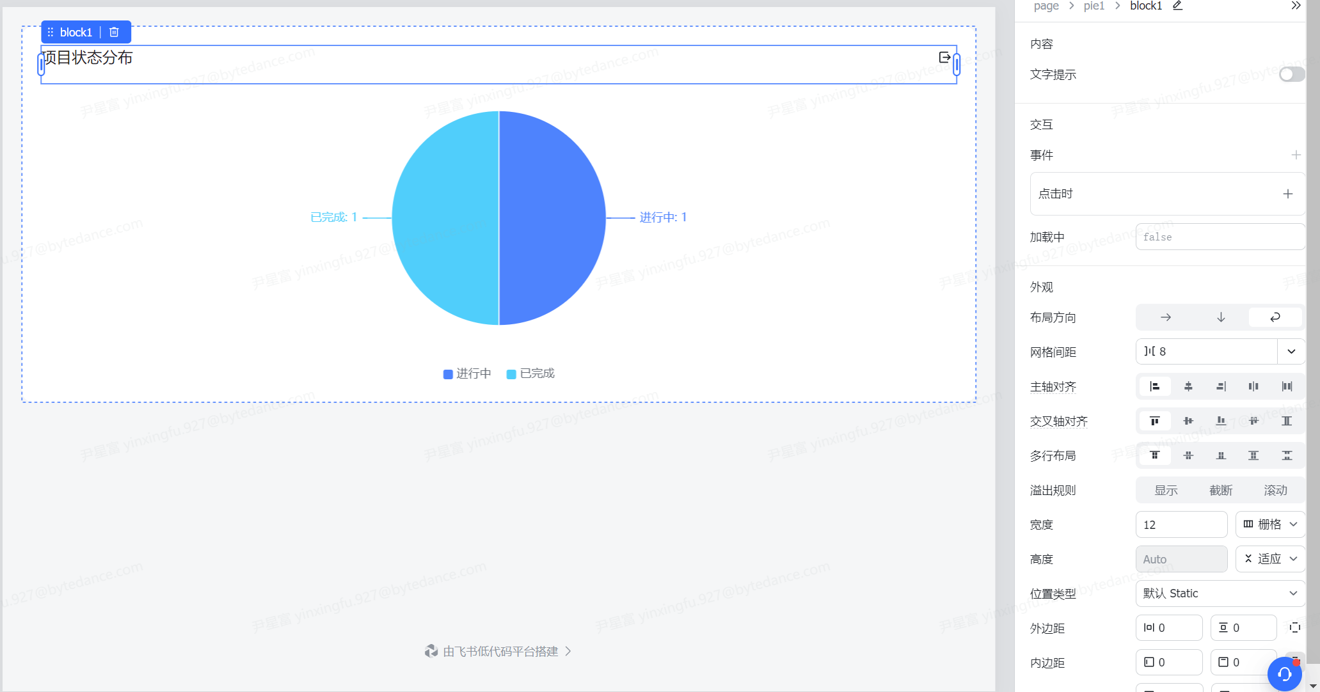Screen dimensions: 1320x692
Task: Click the horizontal 内边距 field
Action: click(1169, 663)
